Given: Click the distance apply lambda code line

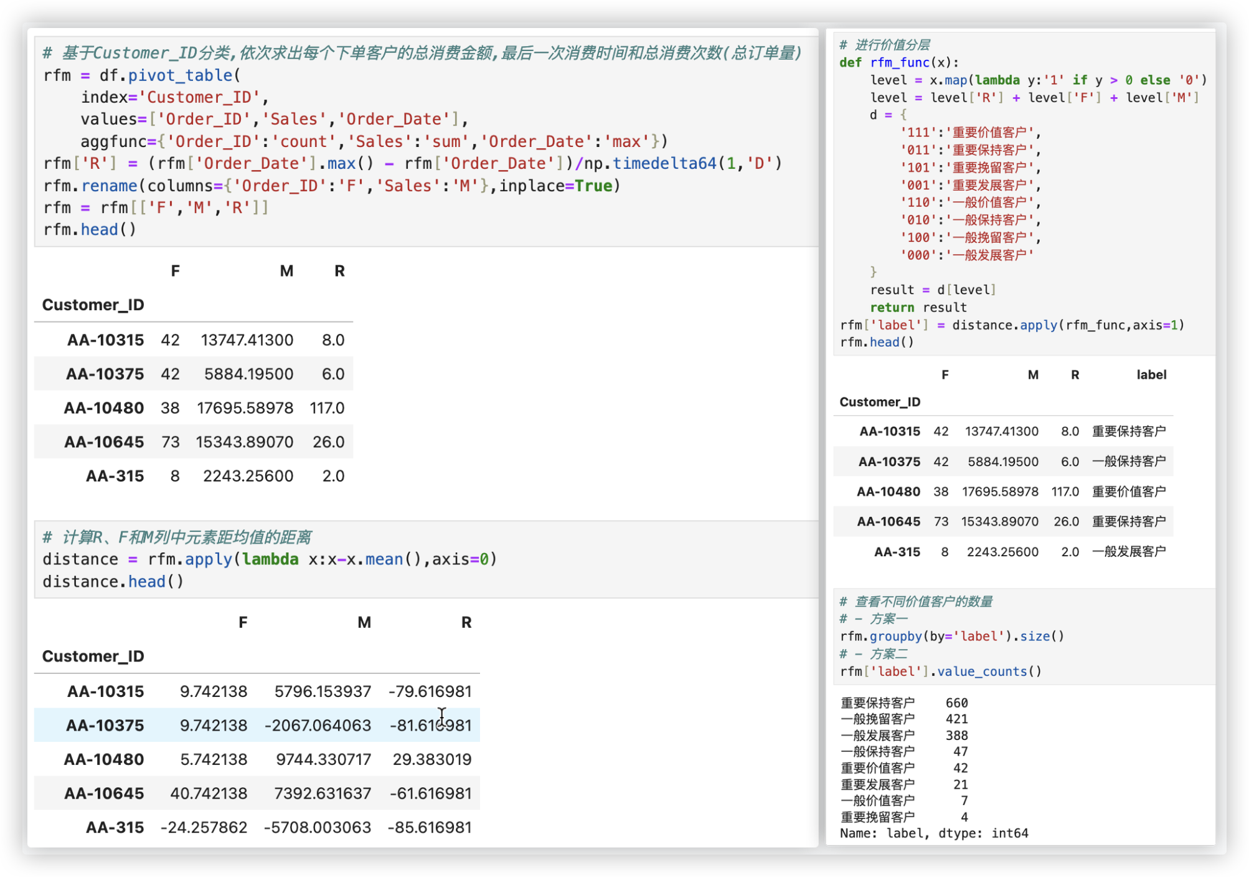Looking at the screenshot, I should pyautogui.click(x=269, y=559).
